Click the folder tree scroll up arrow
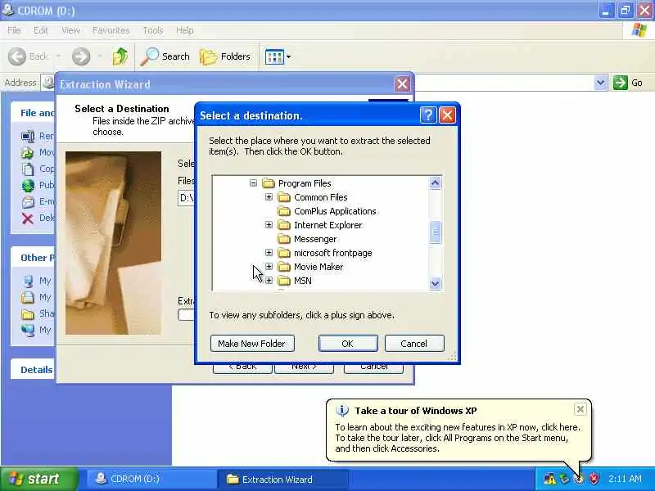Viewport: 655px width, 491px height. coord(436,182)
